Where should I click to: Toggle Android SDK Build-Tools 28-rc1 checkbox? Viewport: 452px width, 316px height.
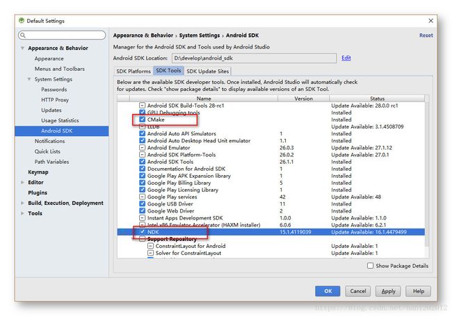142,106
